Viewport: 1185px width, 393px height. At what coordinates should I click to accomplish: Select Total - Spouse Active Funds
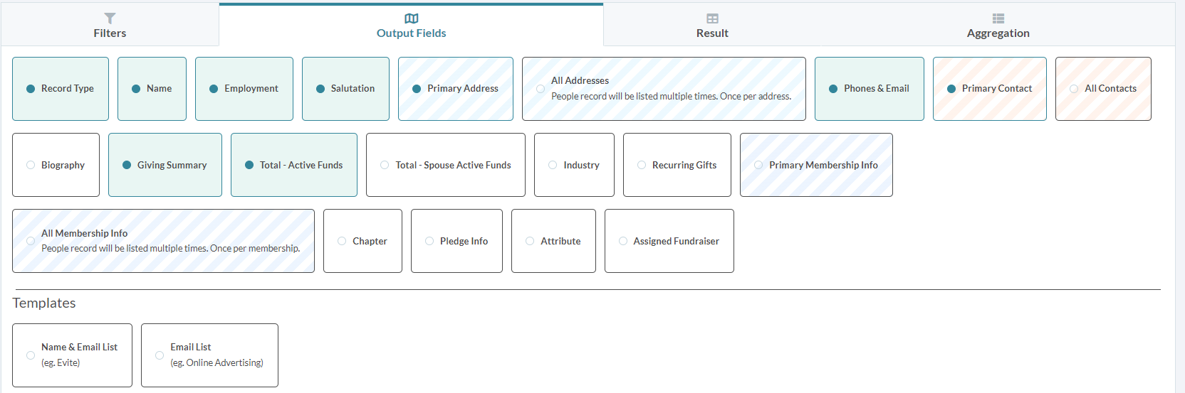coord(446,165)
